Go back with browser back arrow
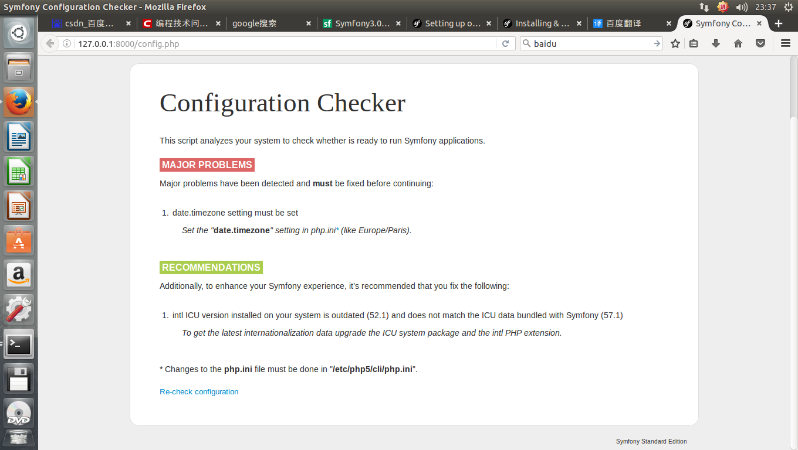The height and width of the screenshot is (450, 798). click(50, 43)
